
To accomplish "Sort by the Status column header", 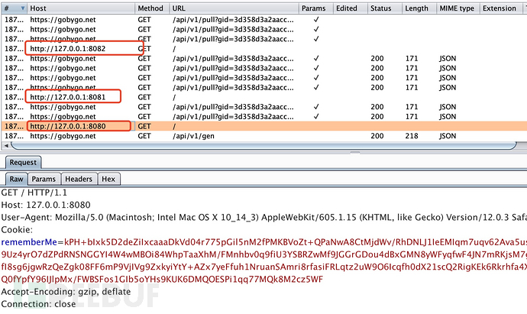I will [x=380, y=8].
